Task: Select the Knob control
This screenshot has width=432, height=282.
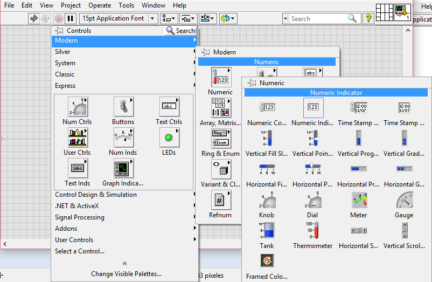Action: (x=267, y=200)
